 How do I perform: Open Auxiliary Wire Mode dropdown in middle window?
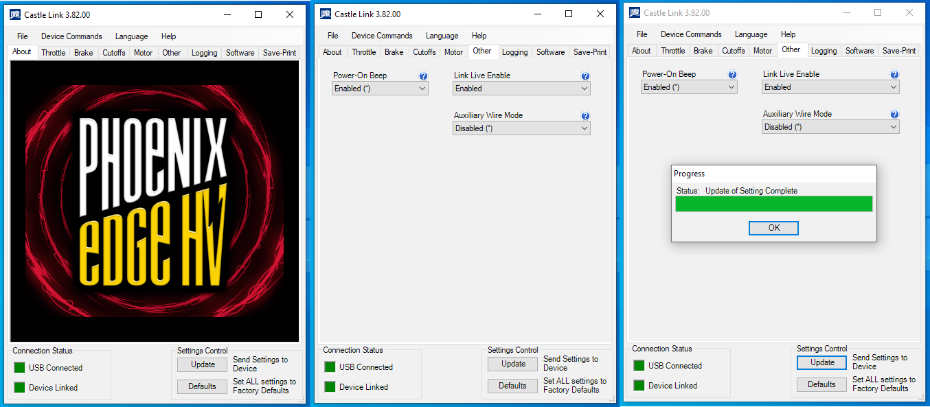coord(521,128)
